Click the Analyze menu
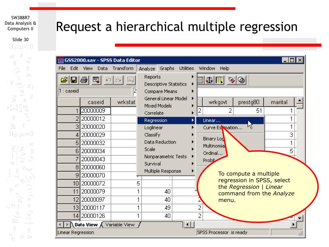The image size is (329, 247). [x=147, y=69]
